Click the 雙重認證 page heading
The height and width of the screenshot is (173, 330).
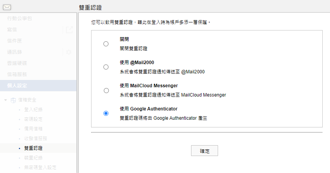pyautogui.click(x=90, y=8)
